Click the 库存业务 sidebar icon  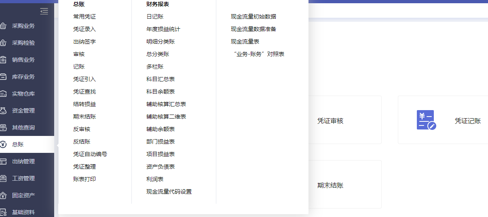[x=3, y=77]
